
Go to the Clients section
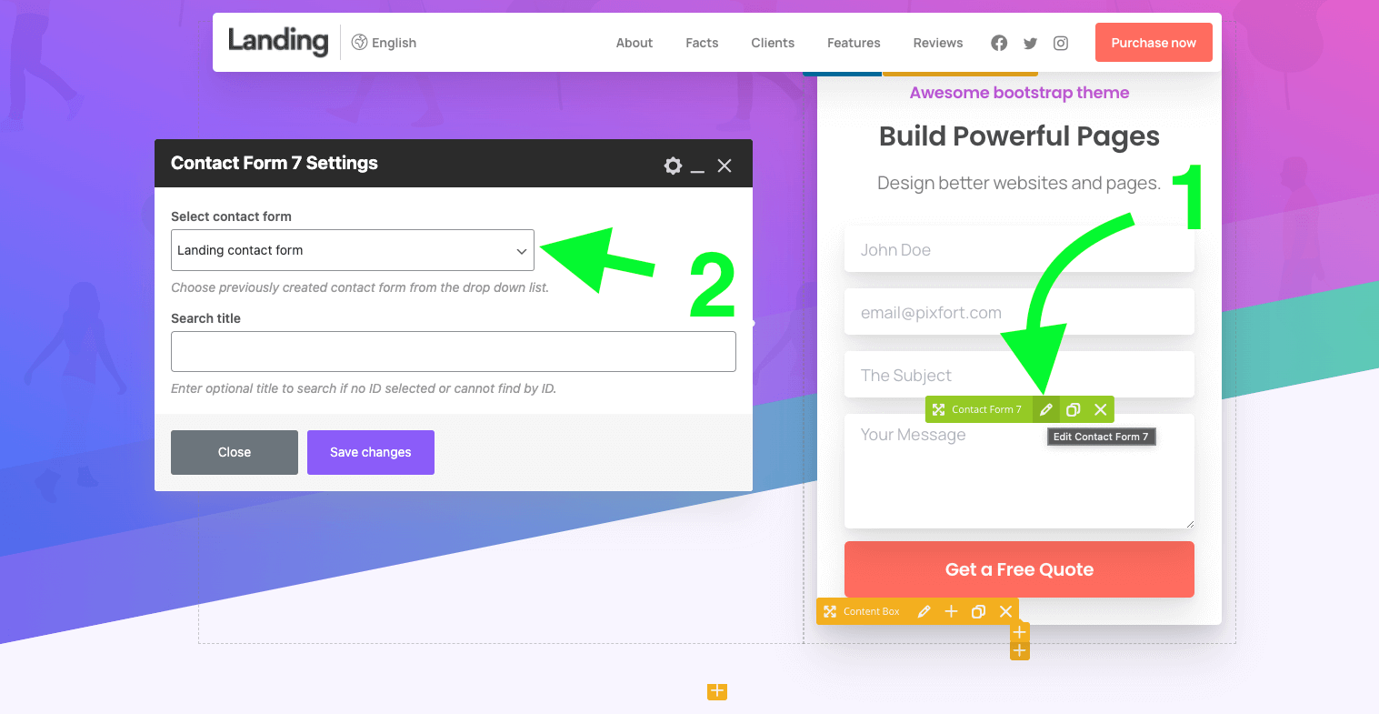[x=773, y=43]
